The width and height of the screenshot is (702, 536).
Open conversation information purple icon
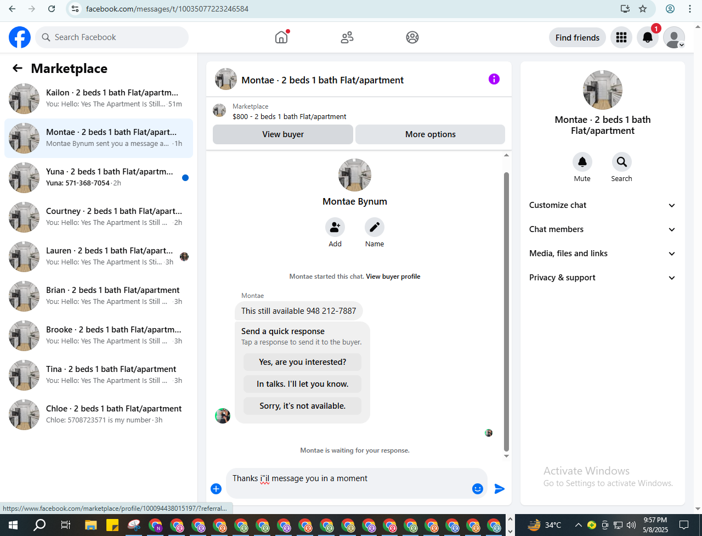pos(494,80)
